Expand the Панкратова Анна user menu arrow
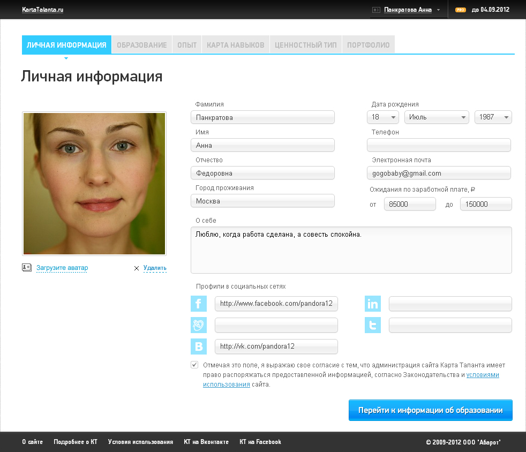 pyautogui.click(x=438, y=10)
